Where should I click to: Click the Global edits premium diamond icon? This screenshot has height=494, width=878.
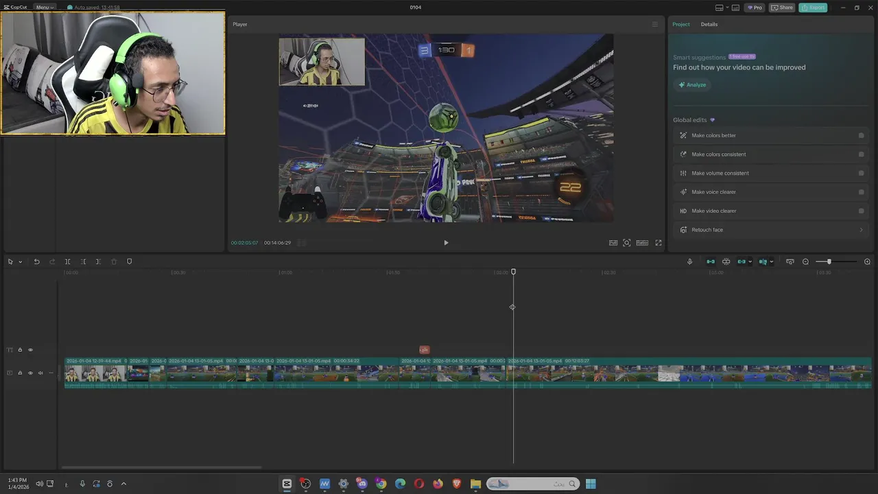pyautogui.click(x=712, y=120)
